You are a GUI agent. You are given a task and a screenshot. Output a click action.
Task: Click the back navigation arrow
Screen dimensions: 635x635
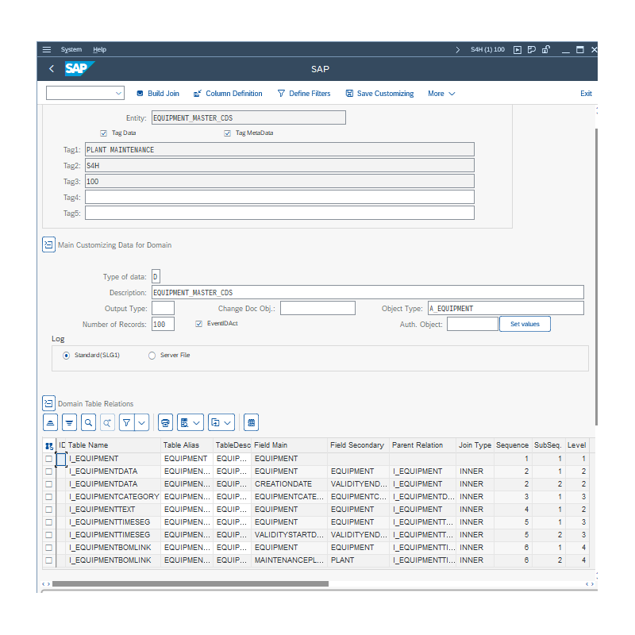(51, 69)
